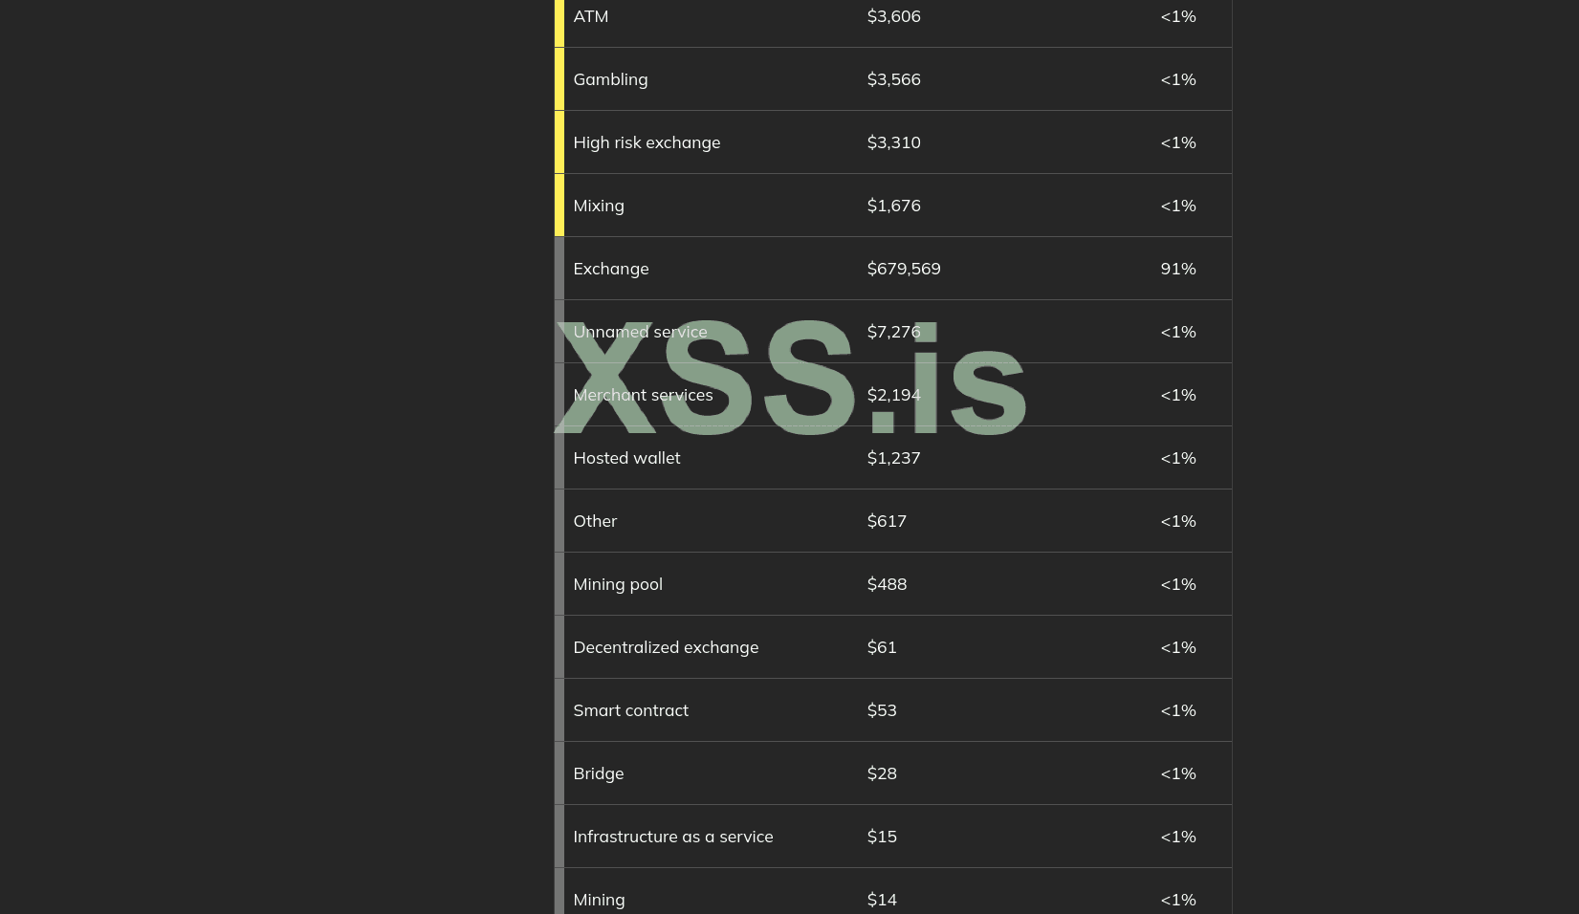1579x914 pixels.
Task: Click the Bridge category label
Action: pos(599,773)
